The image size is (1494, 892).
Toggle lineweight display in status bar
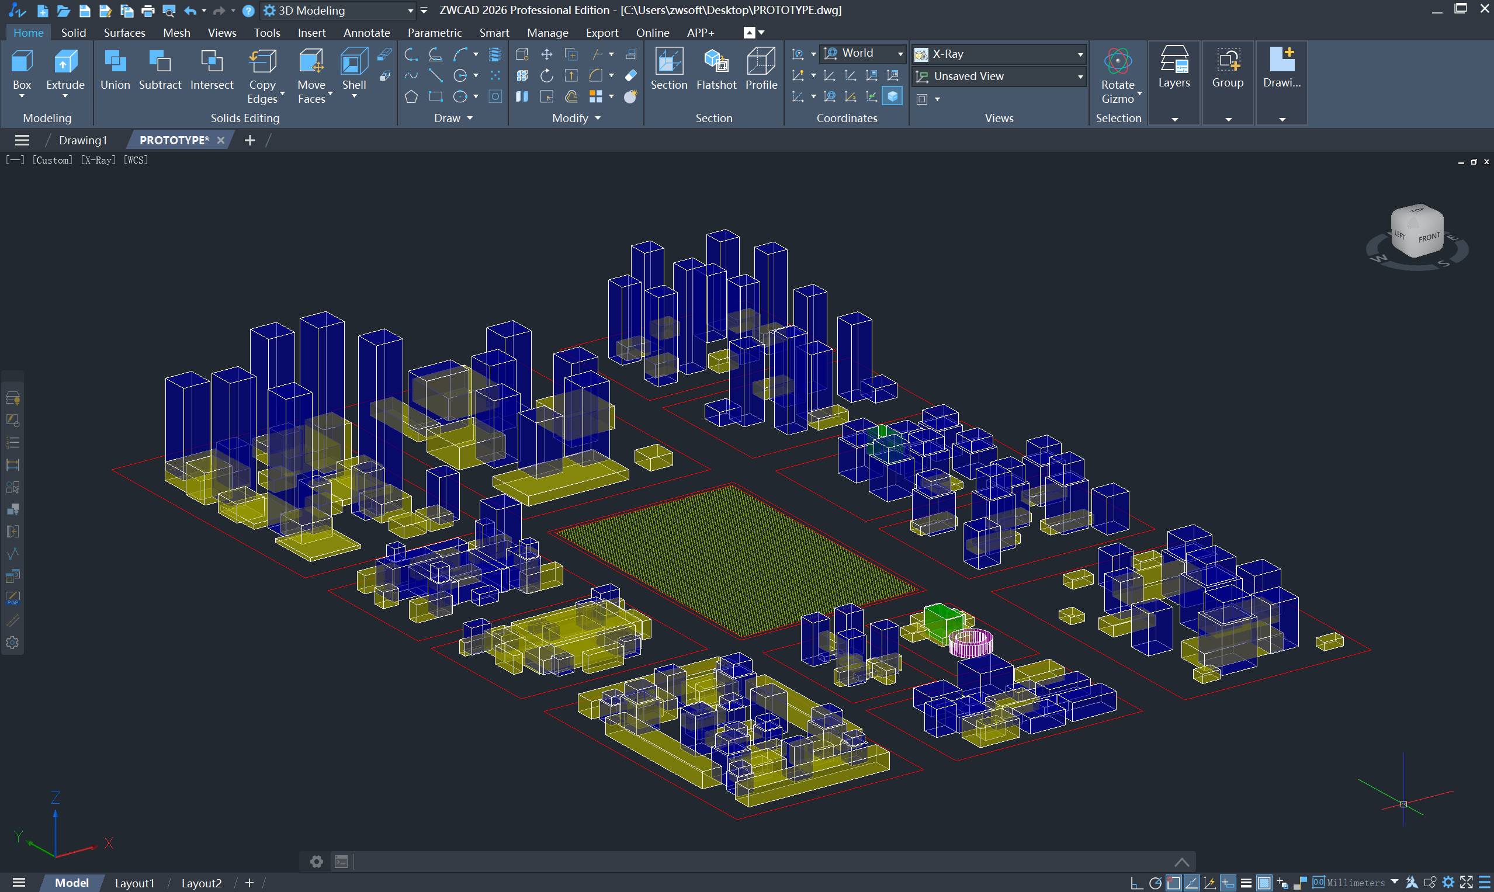tap(1246, 883)
